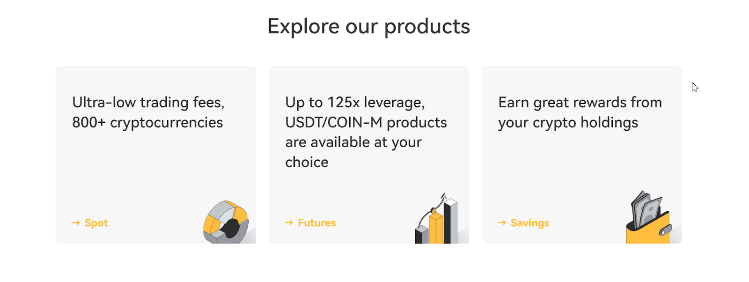The height and width of the screenshot is (282, 749).
Task: Select the 'Earn great rewards from' text line
Action: coord(580,103)
